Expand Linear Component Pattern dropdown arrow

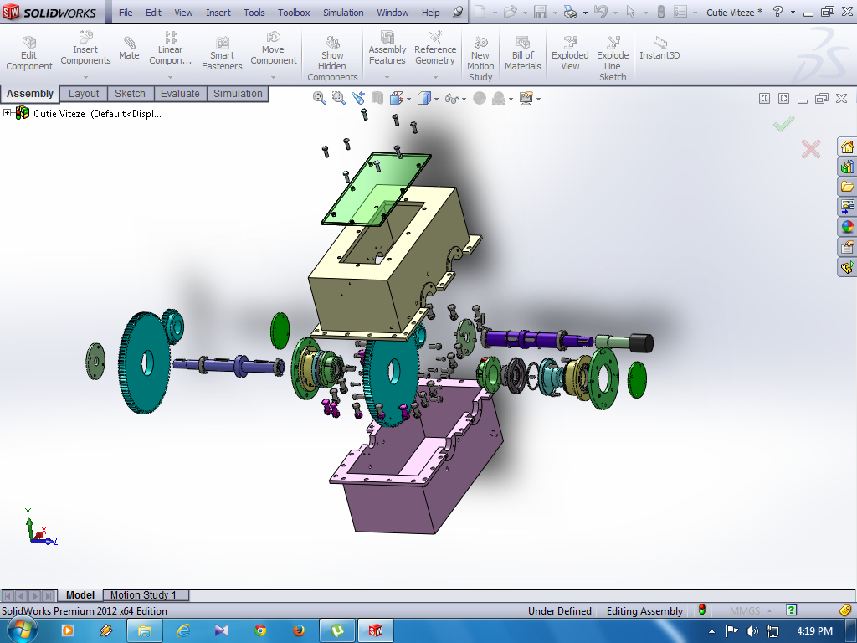tap(170, 77)
